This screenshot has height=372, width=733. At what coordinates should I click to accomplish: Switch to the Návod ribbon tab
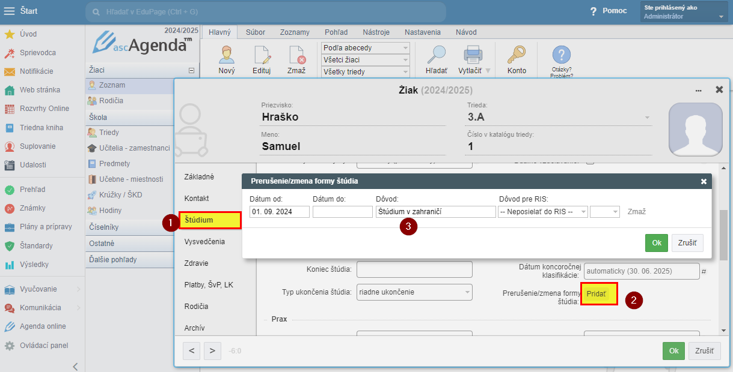(x=466, y=32)
